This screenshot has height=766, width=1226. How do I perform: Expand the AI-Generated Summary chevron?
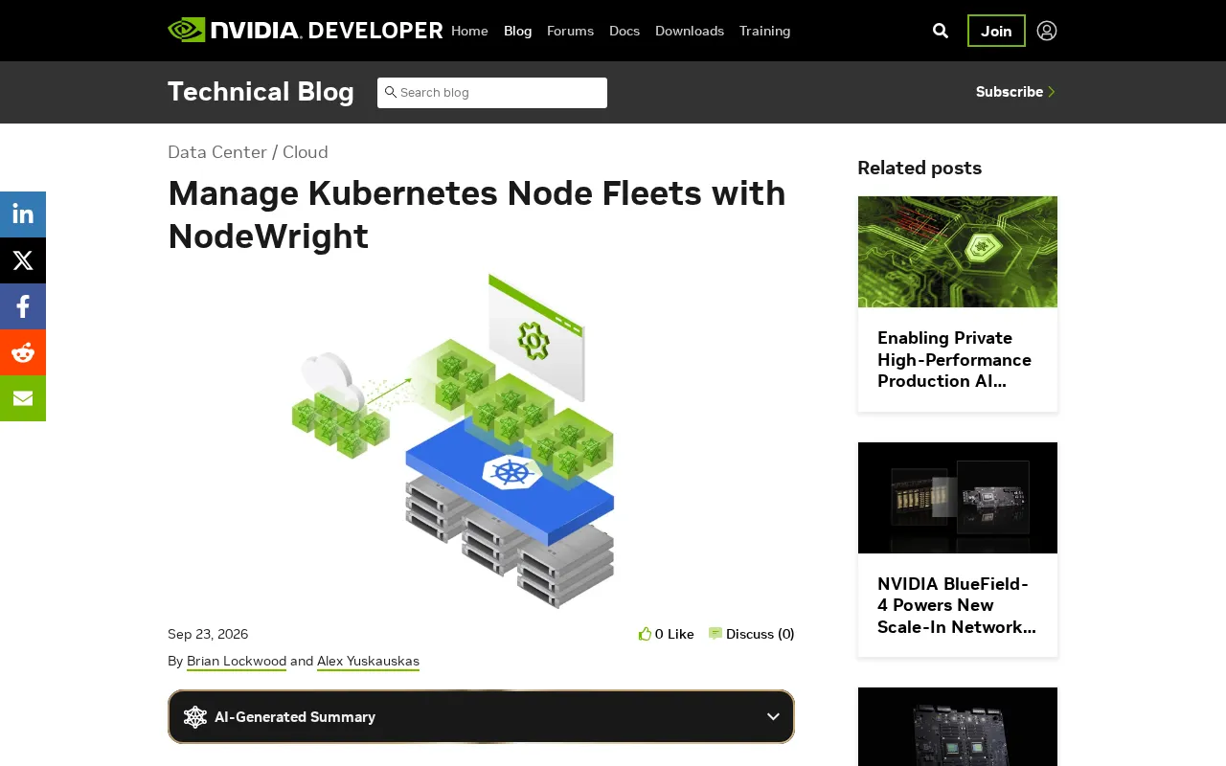tap(773, 717)
